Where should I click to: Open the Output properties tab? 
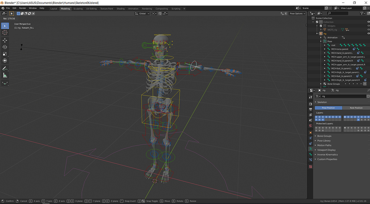[x=310, y=109]
